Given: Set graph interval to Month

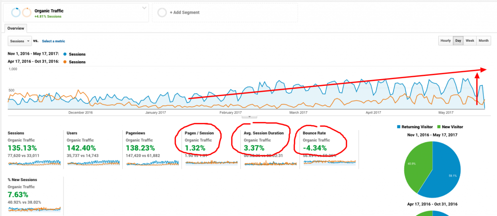Looking at the screenshot, I should click(483, 41).
